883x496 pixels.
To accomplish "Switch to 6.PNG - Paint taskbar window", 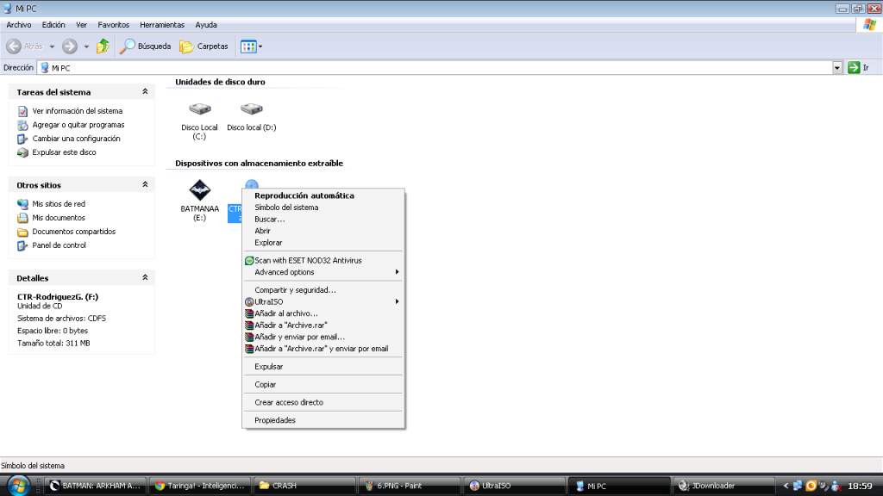I will [410, 486].
